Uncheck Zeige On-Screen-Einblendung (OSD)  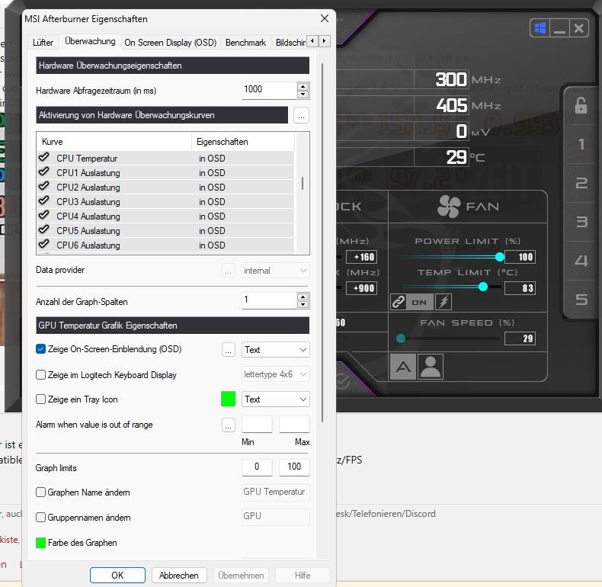tap(40, 349)
